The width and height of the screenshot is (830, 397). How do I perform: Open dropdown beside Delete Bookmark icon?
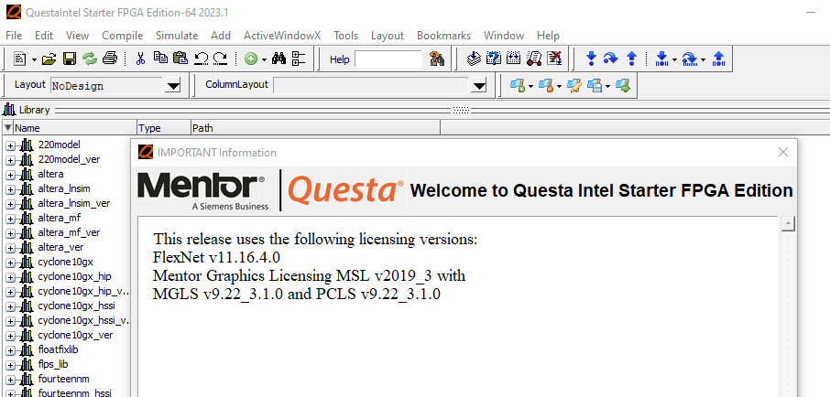pos(559,86)
